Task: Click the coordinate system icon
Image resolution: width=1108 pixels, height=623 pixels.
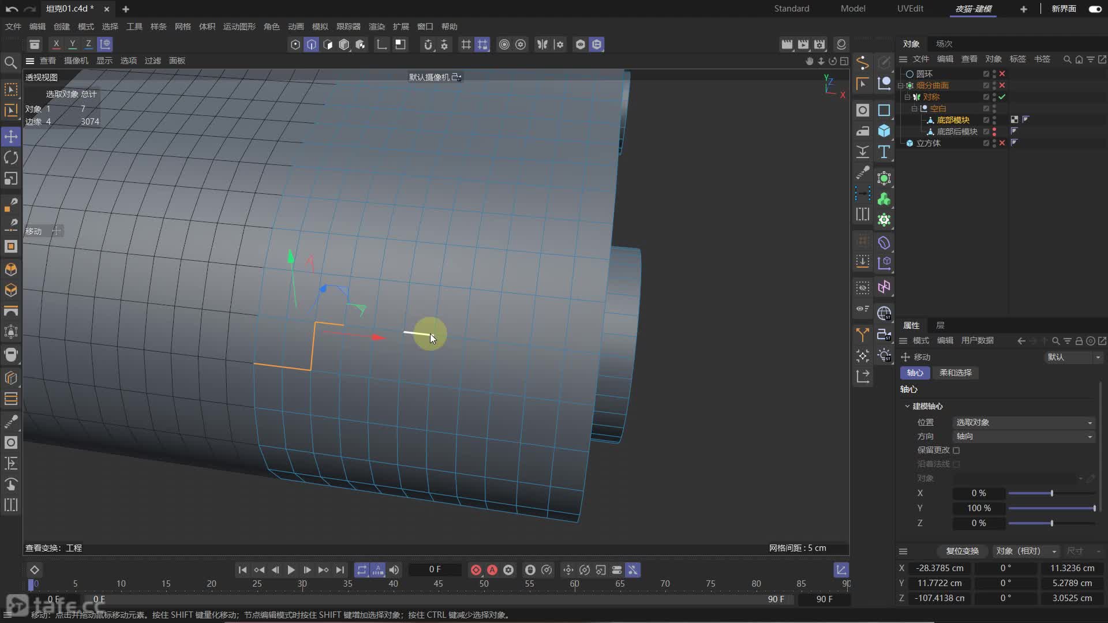Action: (x=105, y=44)
